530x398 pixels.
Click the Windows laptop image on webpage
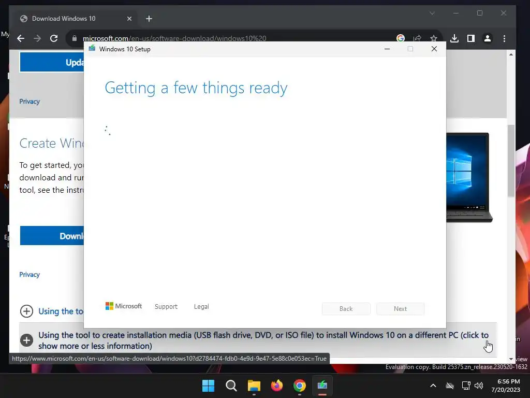469,177
